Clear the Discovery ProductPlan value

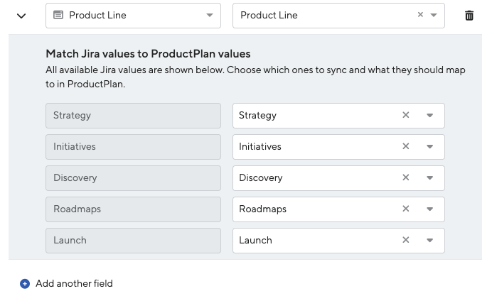[x=406, y=177]
